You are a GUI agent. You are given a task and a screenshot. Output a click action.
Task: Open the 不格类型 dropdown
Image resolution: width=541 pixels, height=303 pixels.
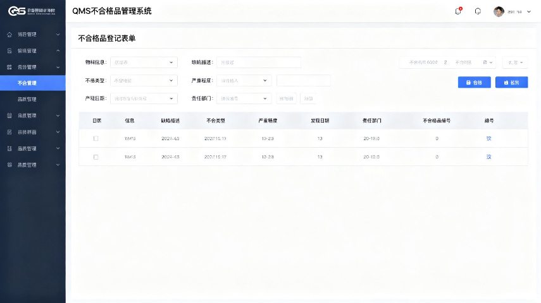(x=144, y=81)
